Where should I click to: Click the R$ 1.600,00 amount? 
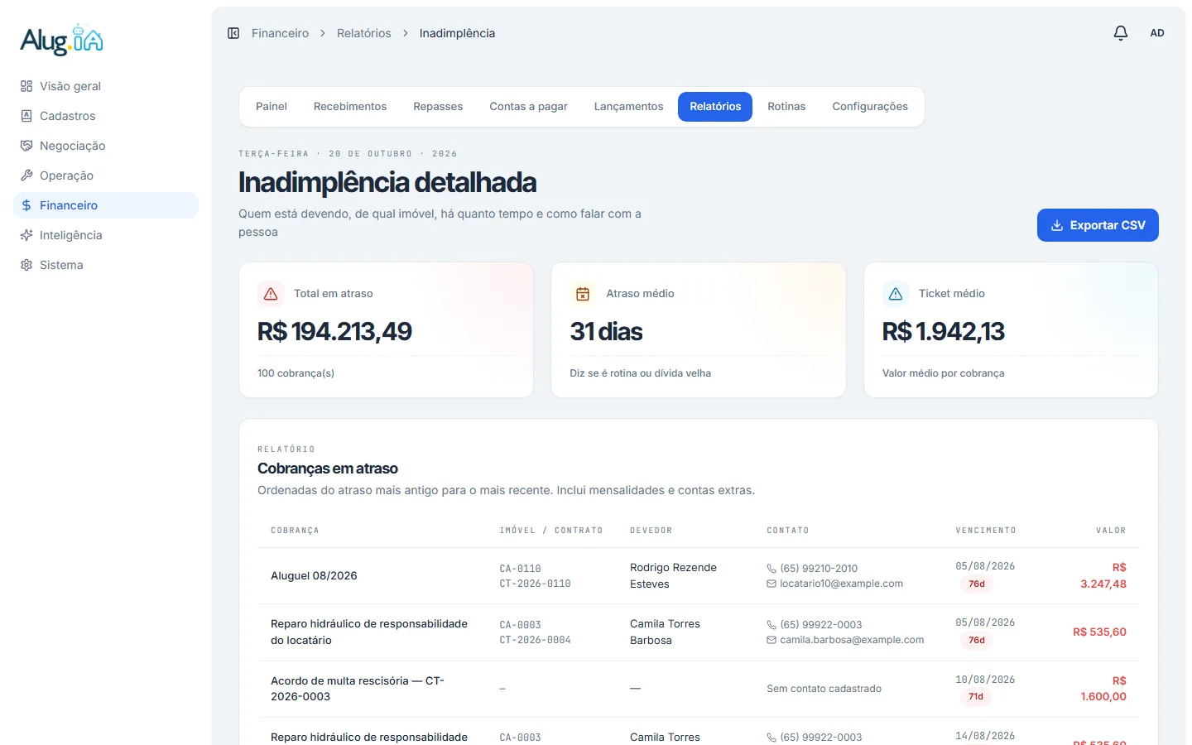(x=1103, y=689)
